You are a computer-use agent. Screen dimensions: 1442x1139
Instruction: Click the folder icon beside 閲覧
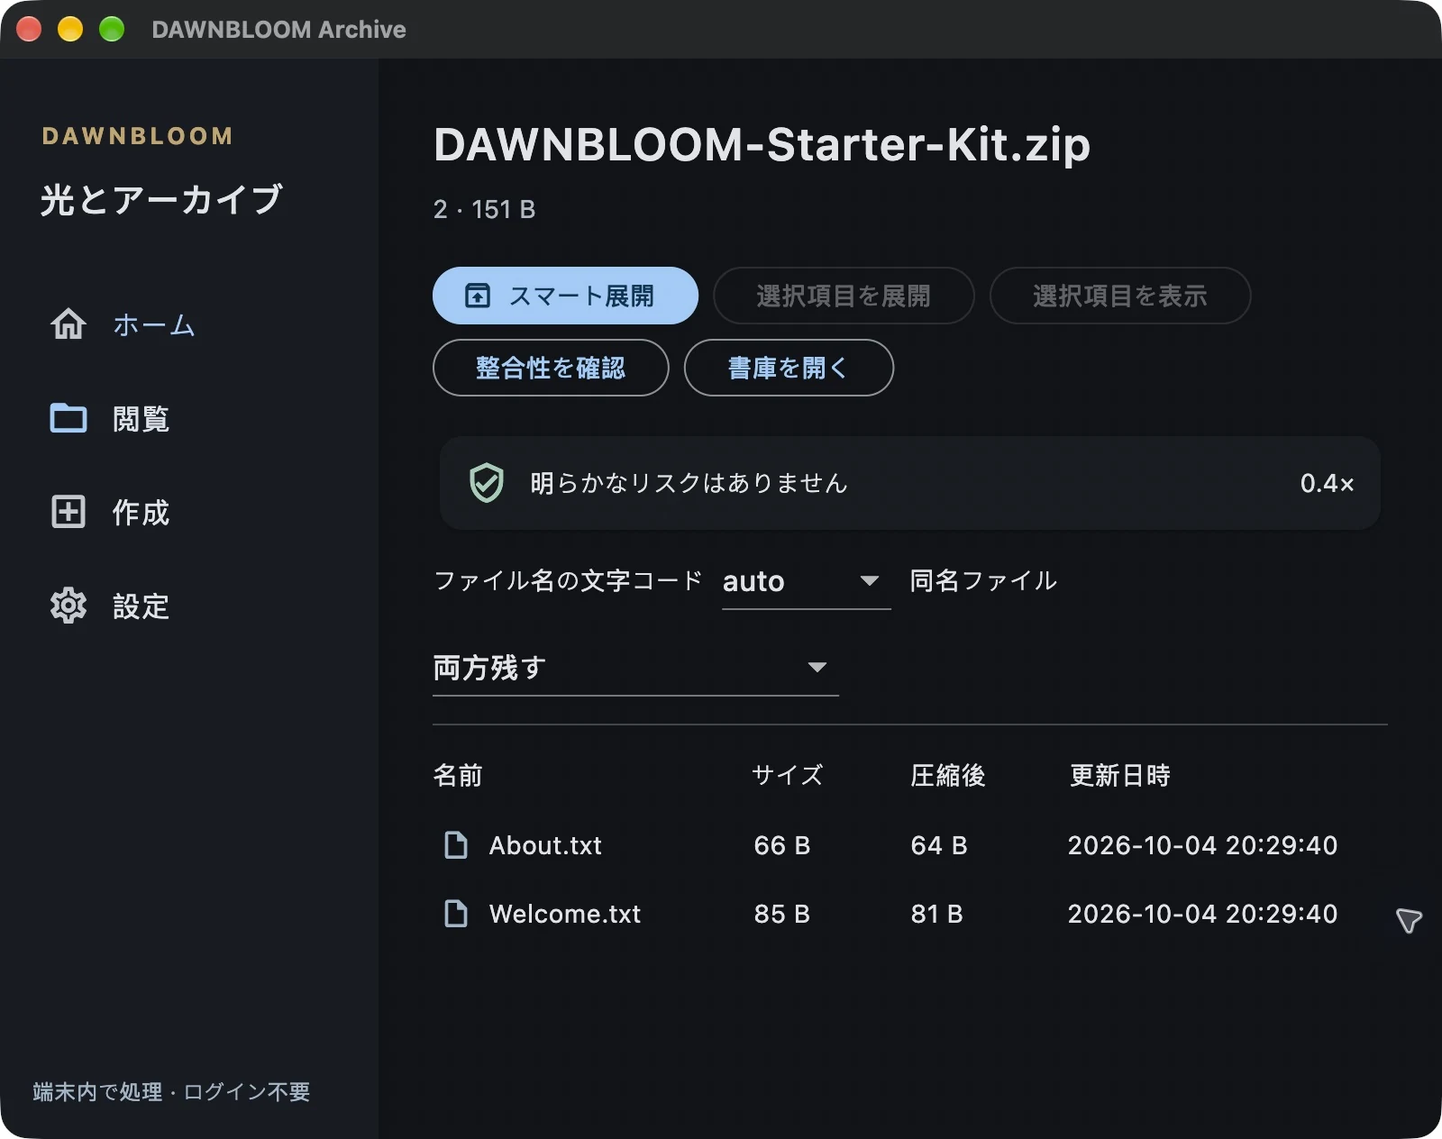coord(68,418)
